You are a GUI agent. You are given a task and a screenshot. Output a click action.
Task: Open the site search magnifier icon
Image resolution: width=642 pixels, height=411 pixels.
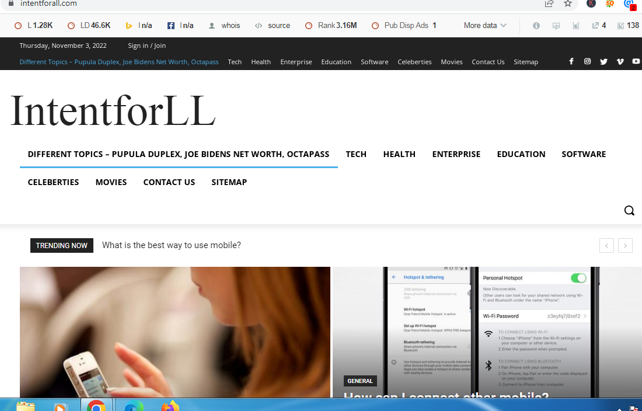629,211
